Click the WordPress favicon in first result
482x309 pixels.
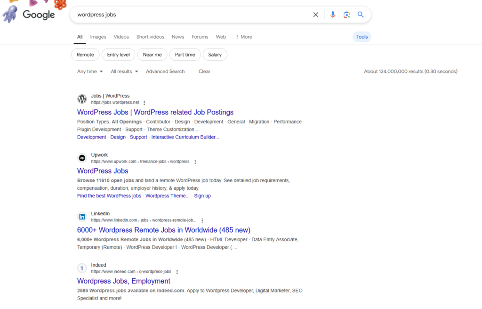coord(82,99)
